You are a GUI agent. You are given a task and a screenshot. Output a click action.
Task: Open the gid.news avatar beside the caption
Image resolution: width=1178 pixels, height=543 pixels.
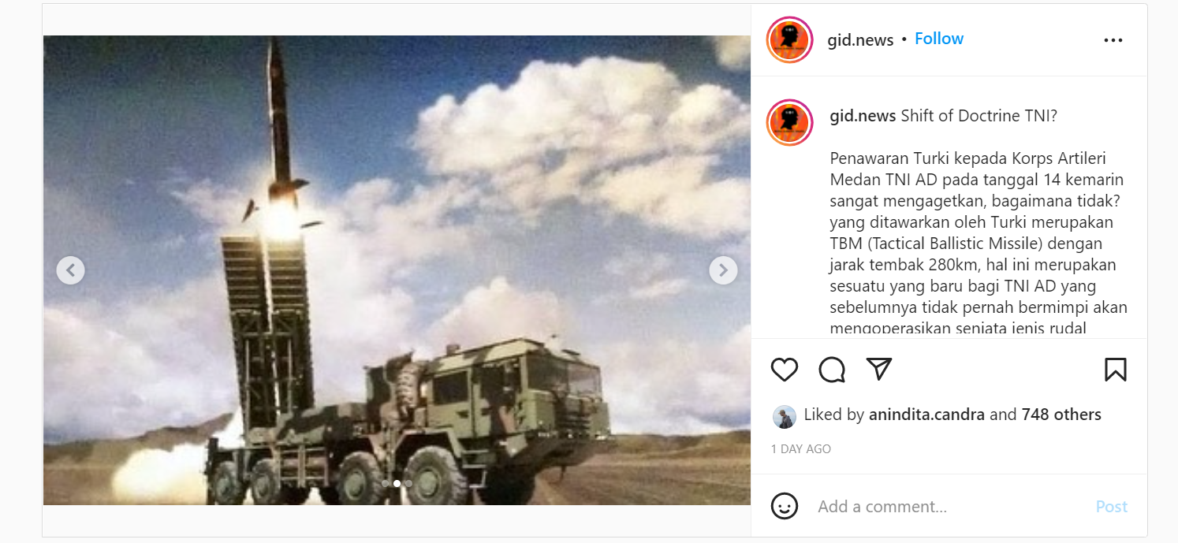tap(789, 123)
